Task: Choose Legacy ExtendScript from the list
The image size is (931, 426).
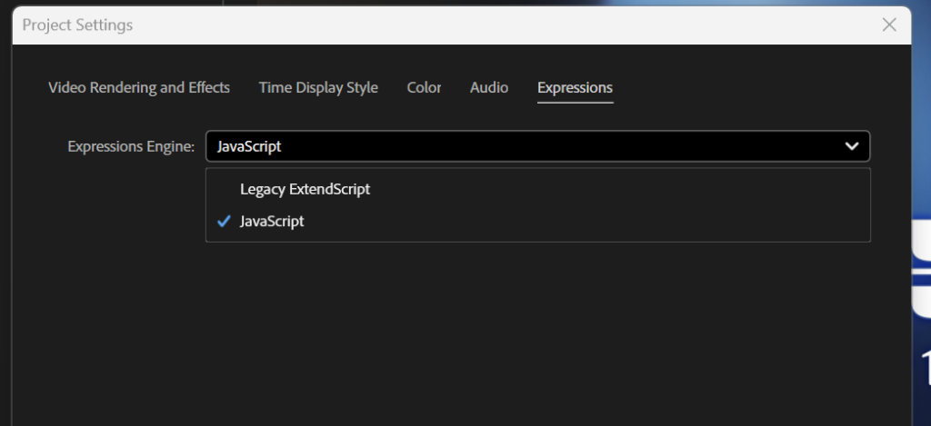Action: pyautogui.click(x=305, y=190)
